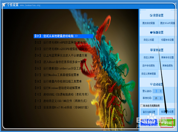Select menu entry 12 安装原版Win7/Win8系统

coord(62,107)
